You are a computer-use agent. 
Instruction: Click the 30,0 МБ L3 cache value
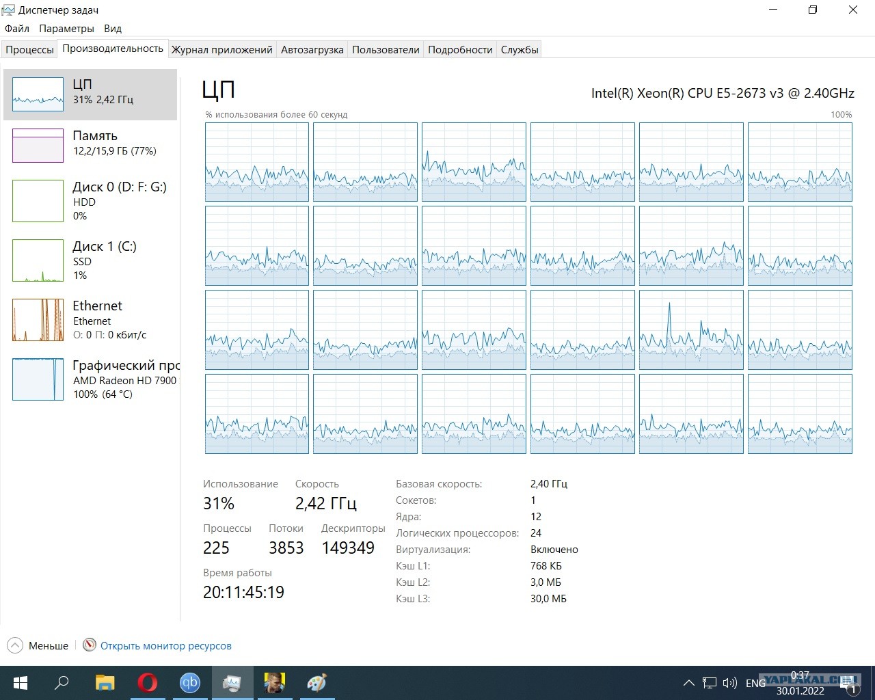pos(548,599)
